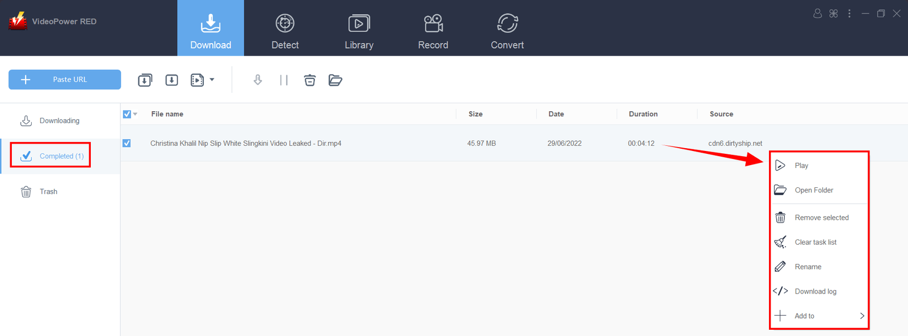This screenshot has height=336, width=908.
Task: Click the single download toolbar icon
Action: pos(171,80)
